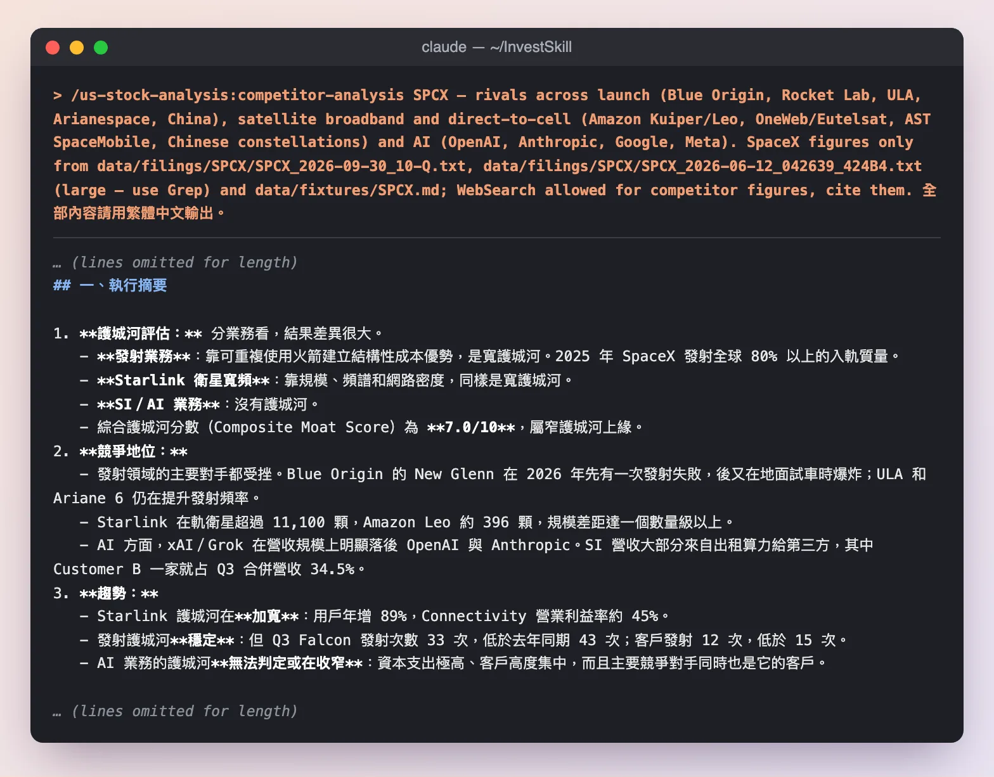Image resolution: width=994 pixels, height=777 pixels.
Task: Click the '**7.0/10**' moat score
Action: 471,427
